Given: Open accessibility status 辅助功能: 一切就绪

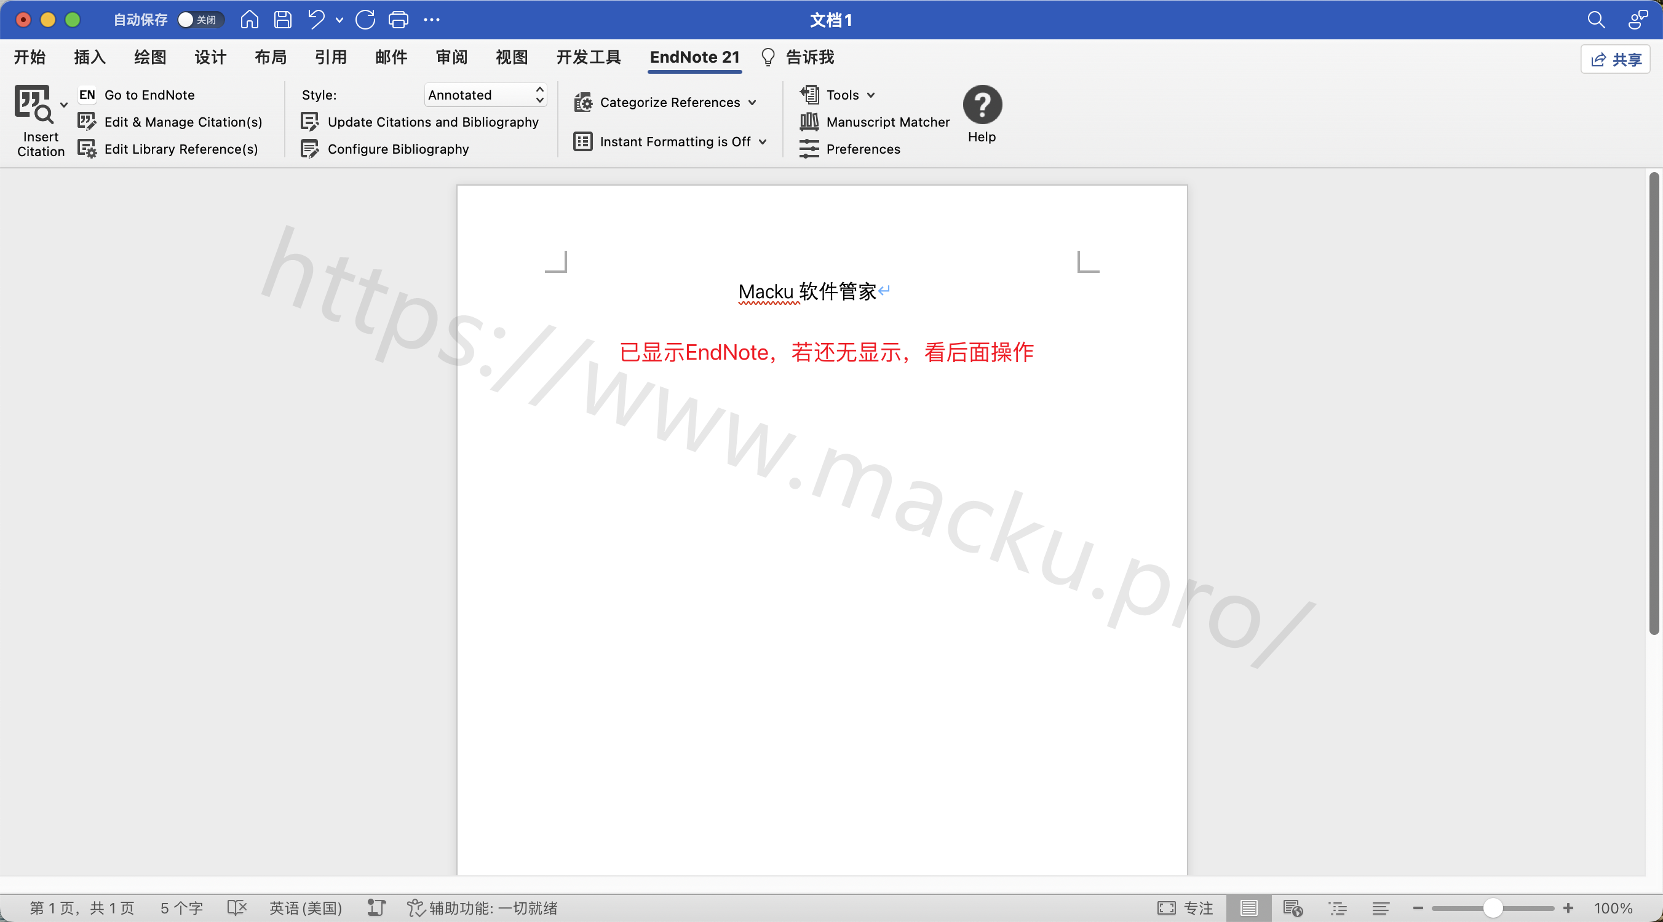Looking at the screenshot, I should [x=482, y=908].
